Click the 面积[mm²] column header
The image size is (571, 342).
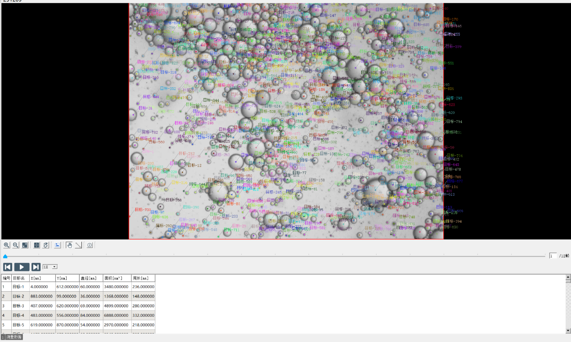coord(117,278)
